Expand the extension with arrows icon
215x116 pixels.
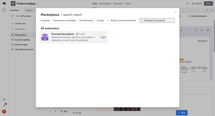(186, 30)
